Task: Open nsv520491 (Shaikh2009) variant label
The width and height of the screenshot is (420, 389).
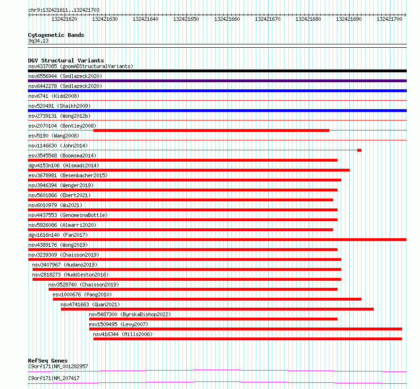Action: click(x=59, y=106)
